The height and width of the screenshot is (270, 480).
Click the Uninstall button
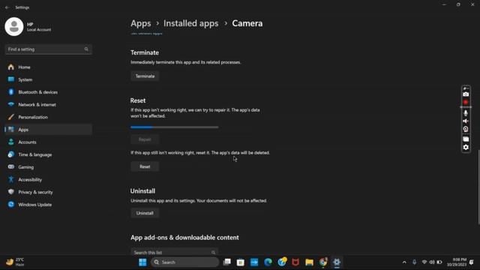coord(145,213)
